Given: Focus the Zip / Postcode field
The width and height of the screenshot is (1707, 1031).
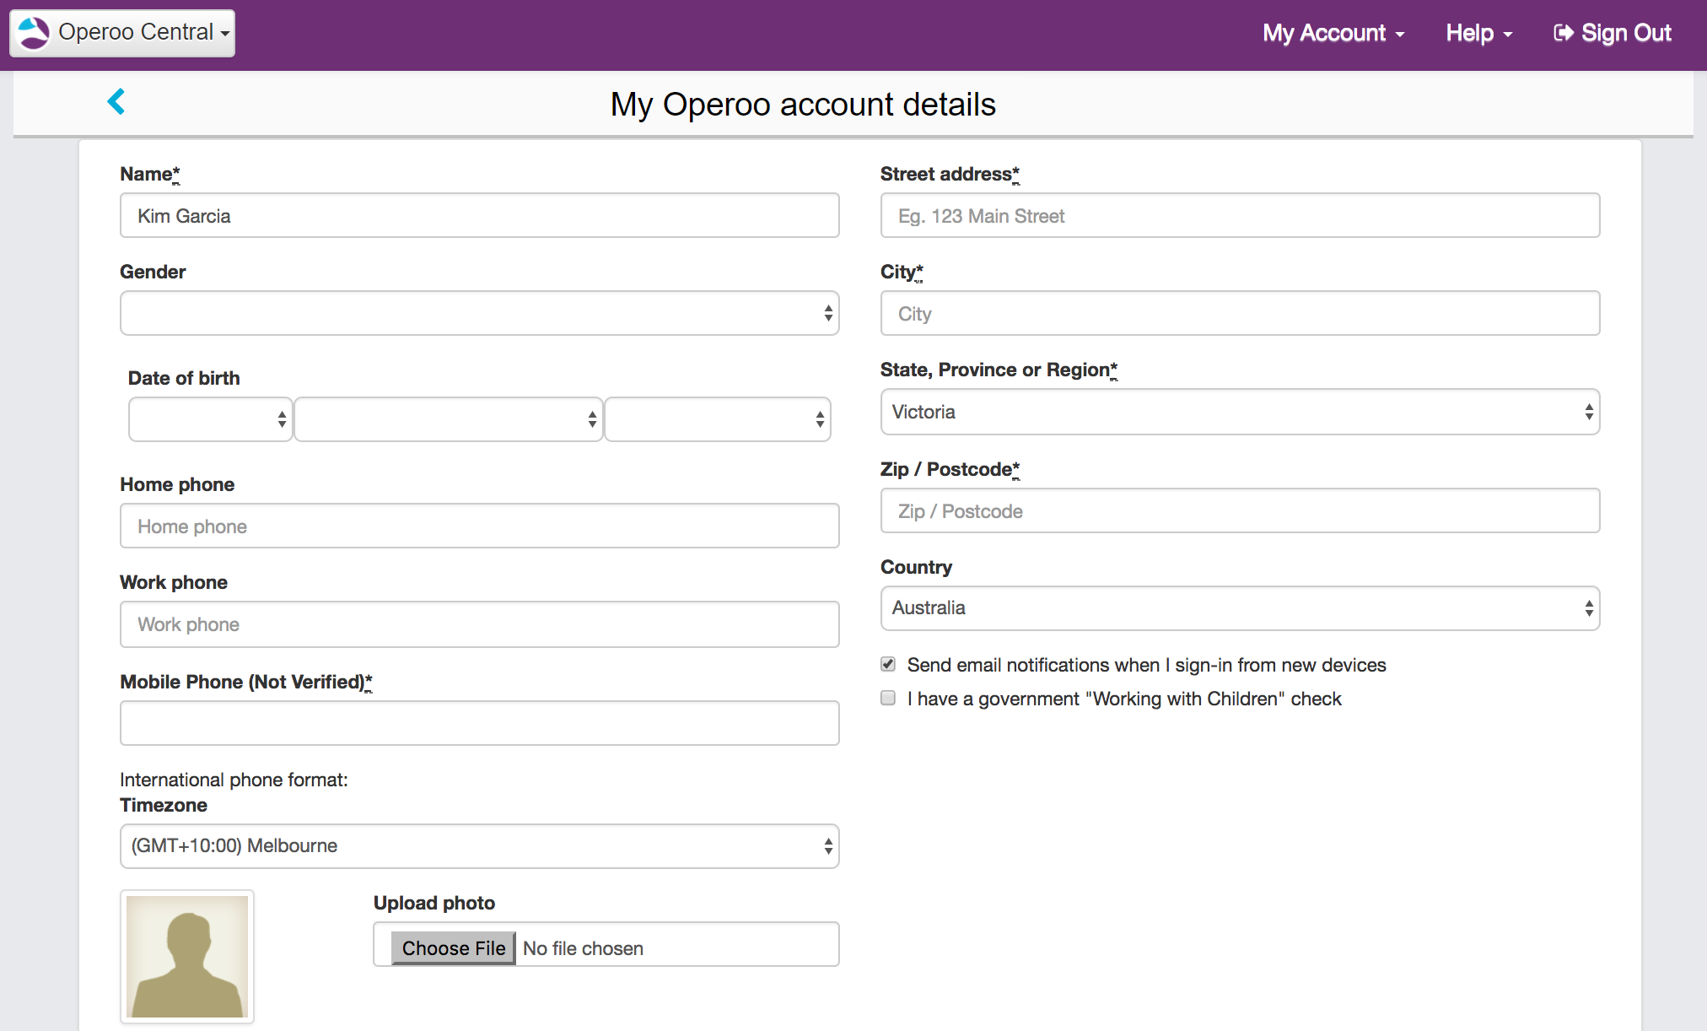Looking at the screenshot, I should click(x=1240, y=511).
